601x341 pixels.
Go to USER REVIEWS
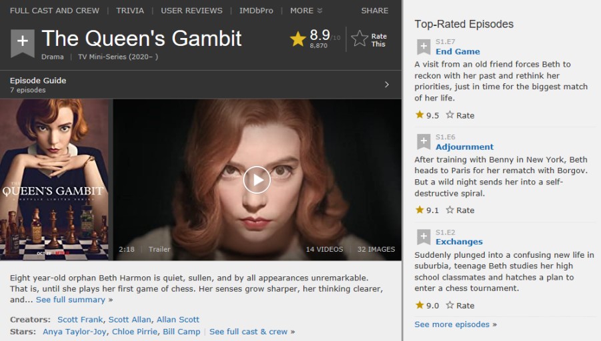click(191, 11)
